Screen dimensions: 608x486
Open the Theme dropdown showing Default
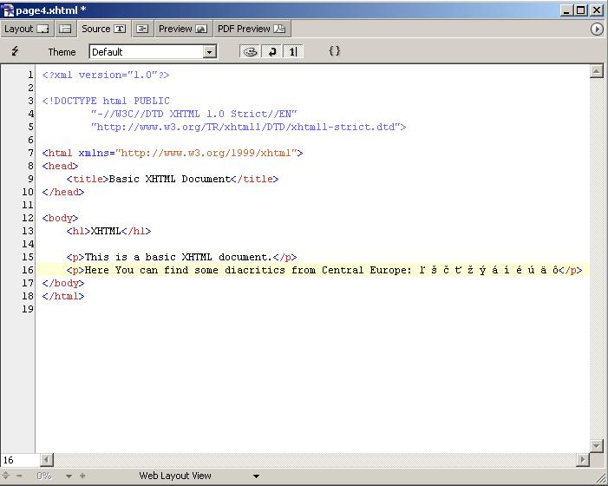coord(153,51)
